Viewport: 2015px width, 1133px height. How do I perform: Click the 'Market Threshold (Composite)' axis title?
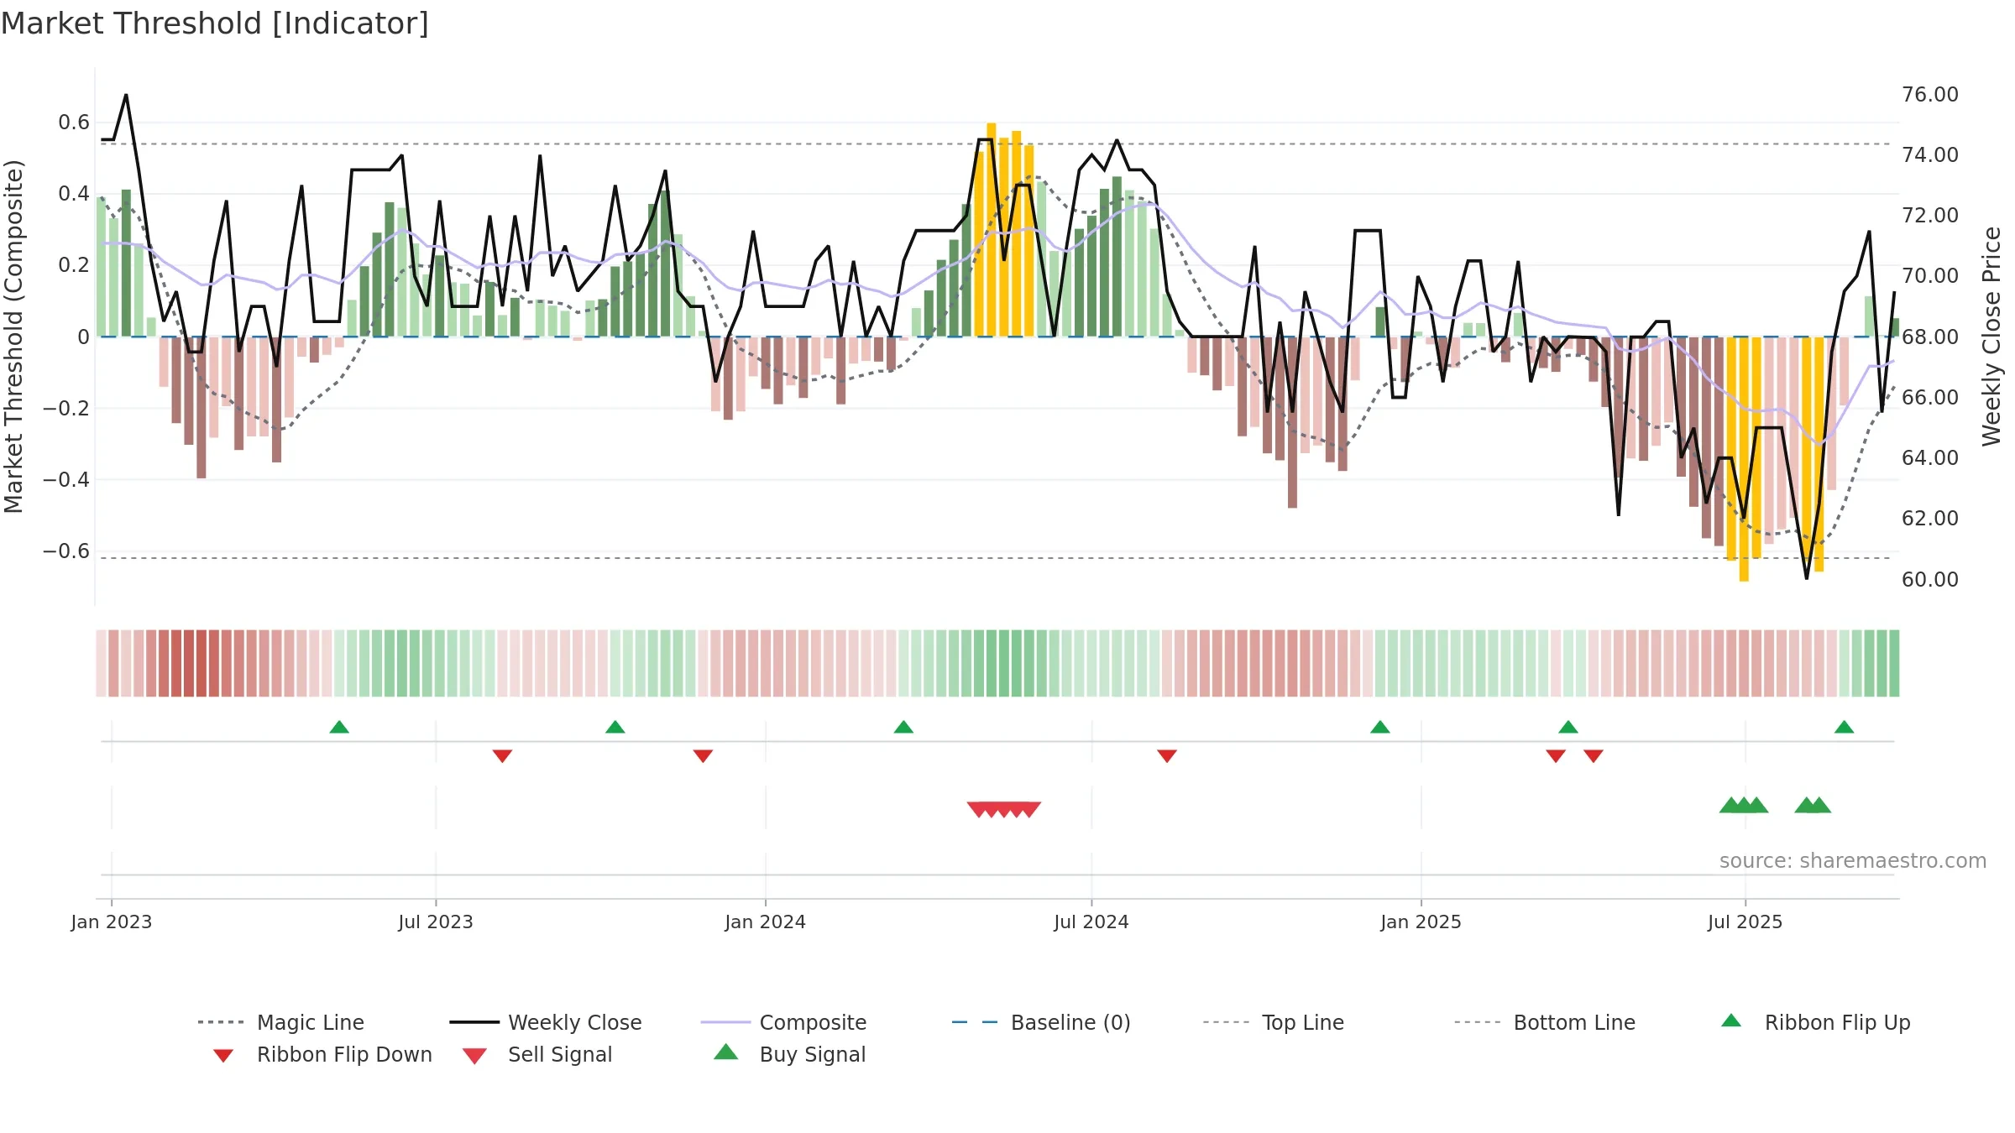tap(13, 337)
